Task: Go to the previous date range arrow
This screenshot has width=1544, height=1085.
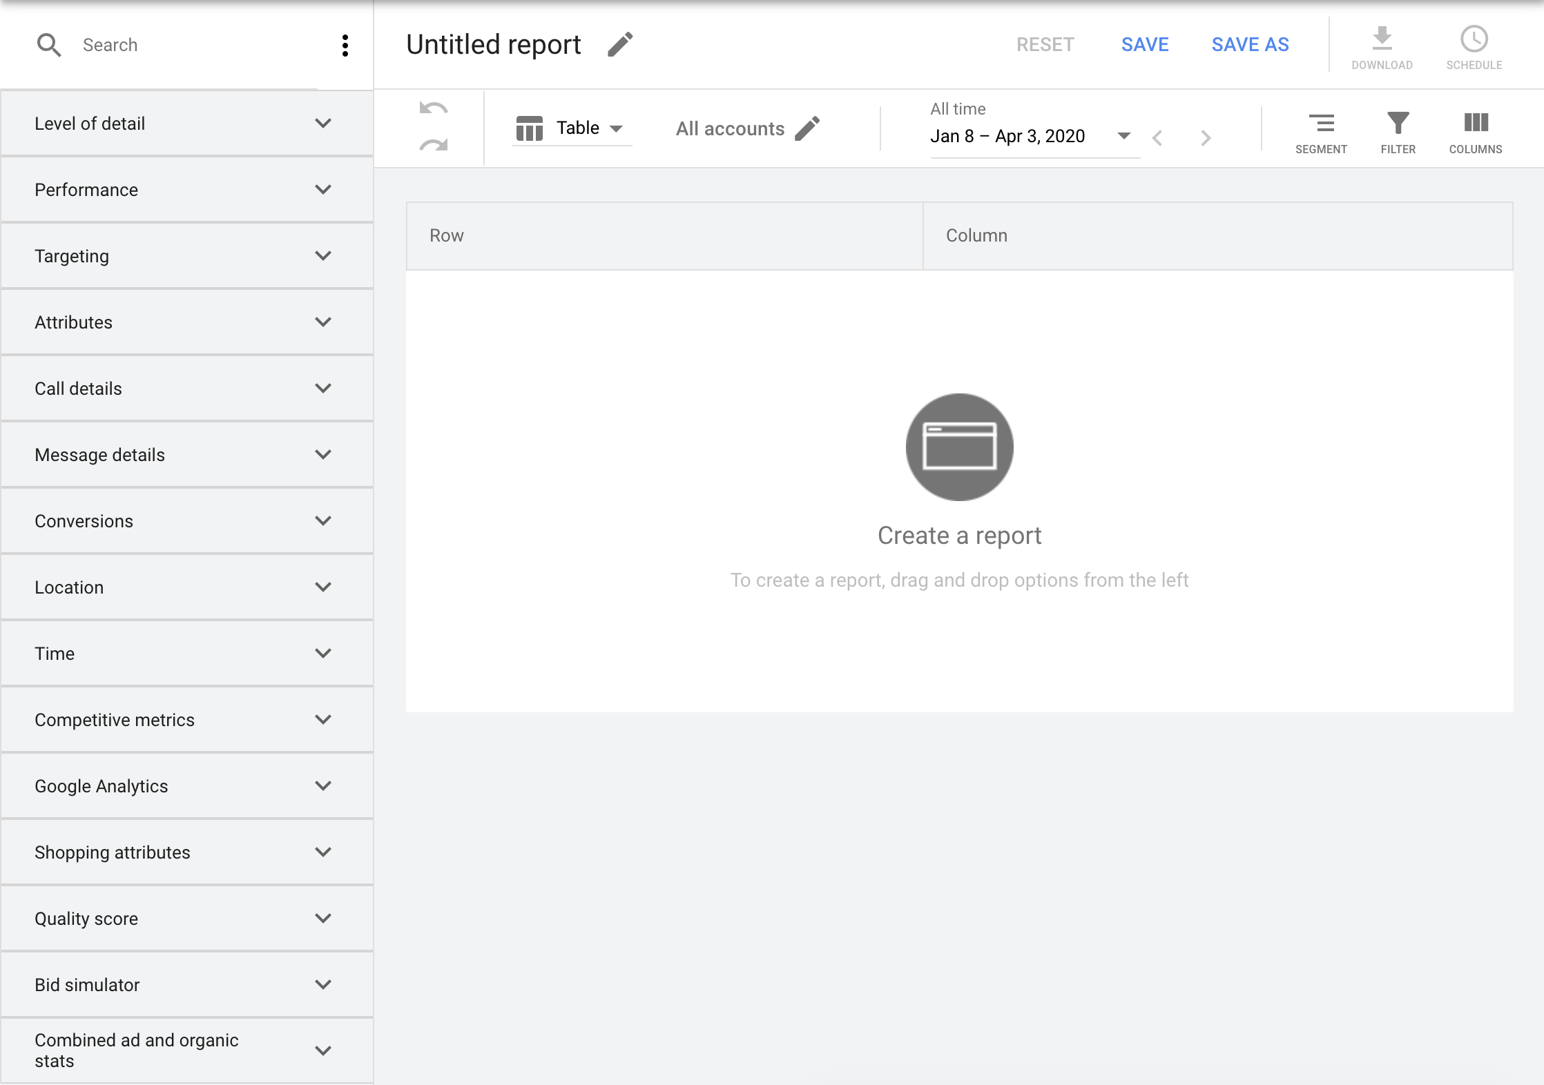Action: [1158, 138]
